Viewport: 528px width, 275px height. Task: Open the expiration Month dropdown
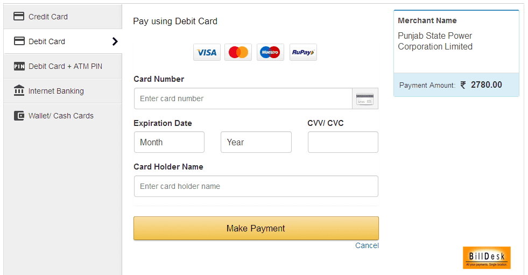[x=169, y=142]
